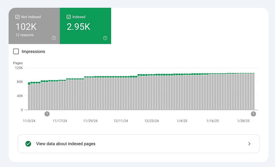Click the last bar in chart
Viewport: 275px width, 167px height.
click(253, 92)
